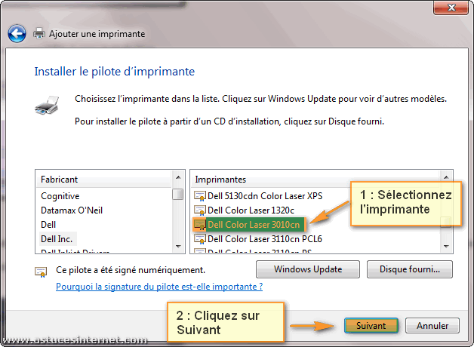Click the Fabricant list scrollbar thumb
The height and width of the screenshot is (347, 474).
178,194
